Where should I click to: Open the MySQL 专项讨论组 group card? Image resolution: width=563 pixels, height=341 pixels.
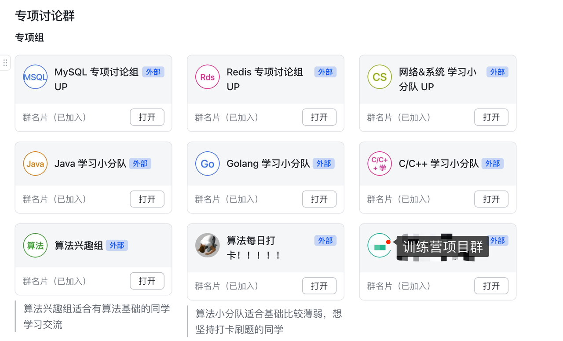tap(147, 117)
